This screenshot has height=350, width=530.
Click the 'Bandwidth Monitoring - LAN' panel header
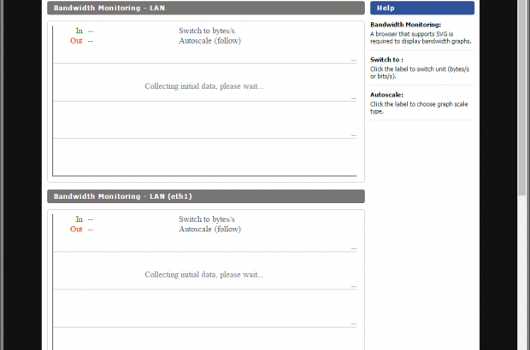205,8
